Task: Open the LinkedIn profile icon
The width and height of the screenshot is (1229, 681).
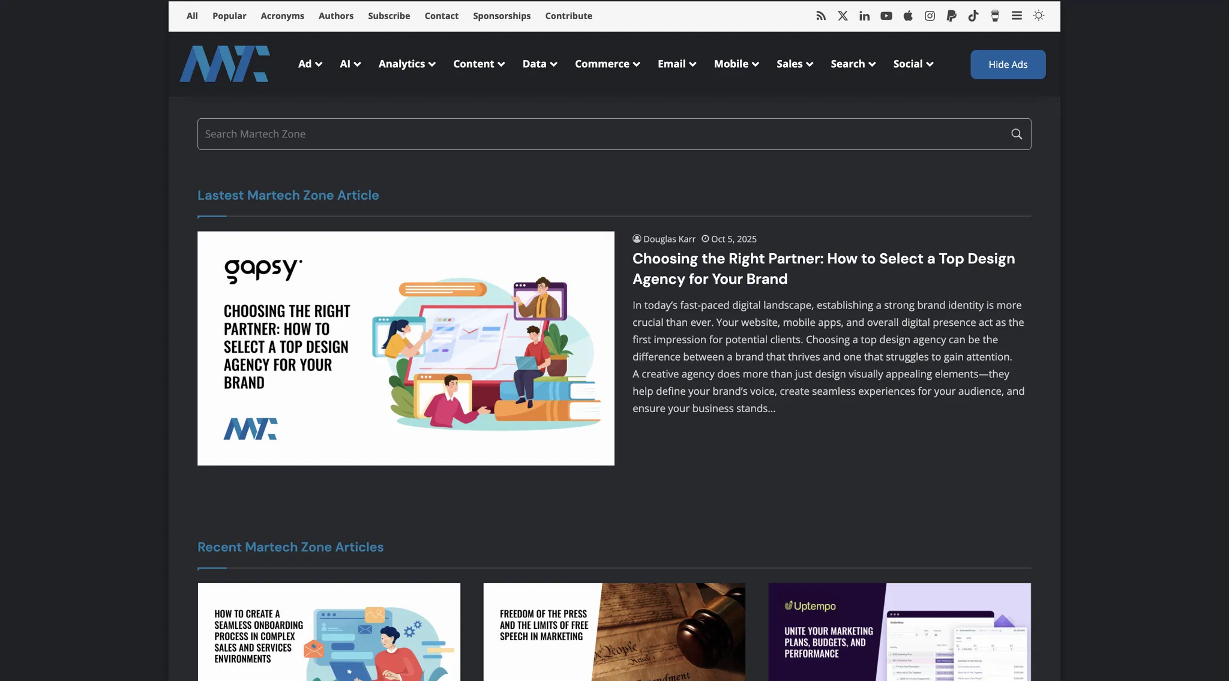Action: (x=864, y=16)
